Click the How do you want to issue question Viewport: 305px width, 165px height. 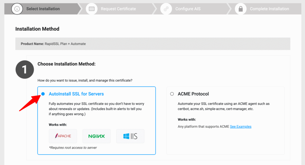point(85,81)
